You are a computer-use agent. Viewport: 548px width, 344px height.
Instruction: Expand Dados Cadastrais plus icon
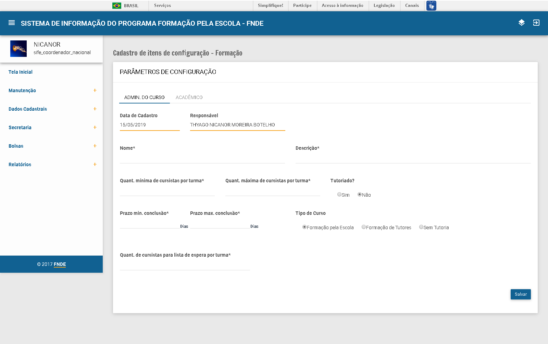coord(95,109)
